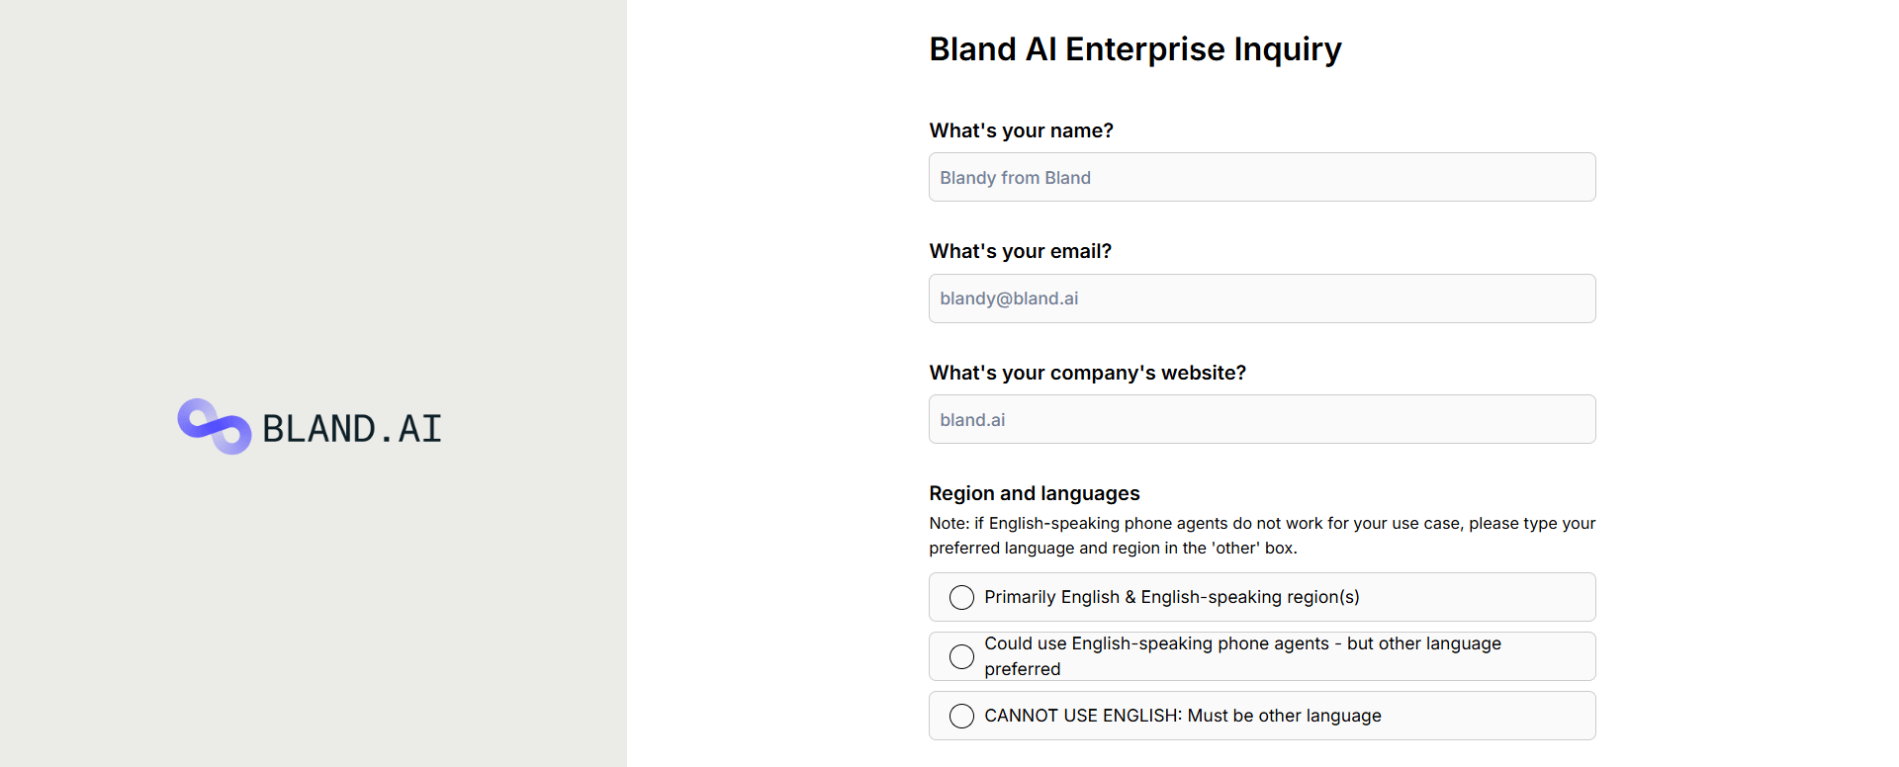Select the "Primarily English" radio circle

961,598
